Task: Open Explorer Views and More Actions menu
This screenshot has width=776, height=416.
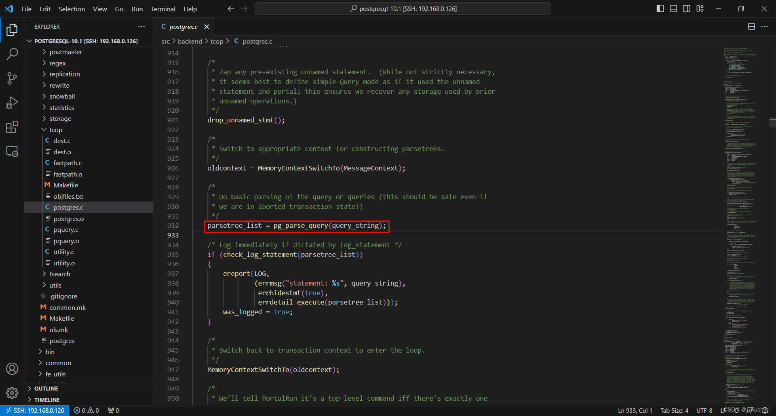Action: pos(141,27)
